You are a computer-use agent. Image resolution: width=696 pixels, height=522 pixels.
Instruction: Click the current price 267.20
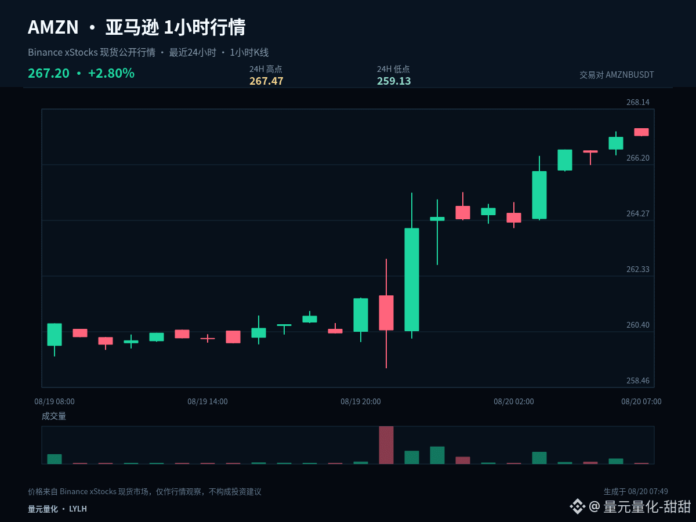pos(49,73)
